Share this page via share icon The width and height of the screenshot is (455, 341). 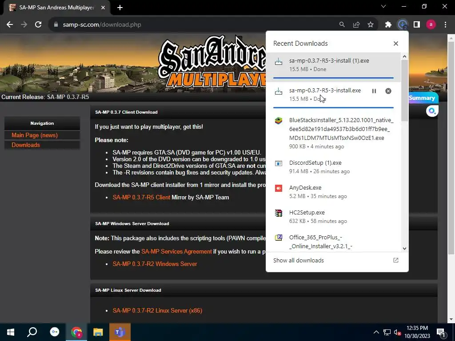pos(356,25)
